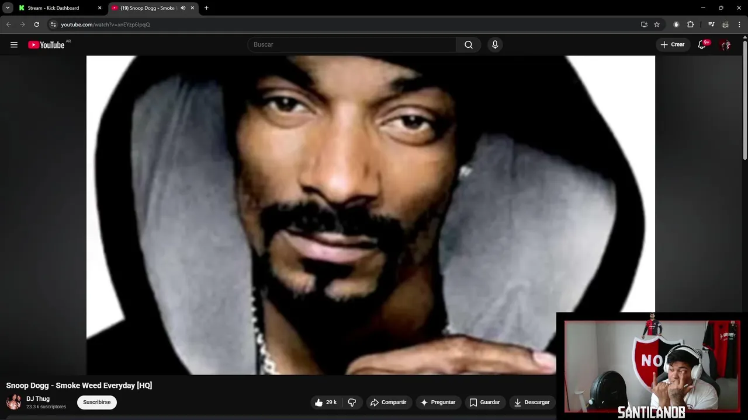Click the Crear button
The height and width of the screenshot is (420, 748).
click(672, 44)
